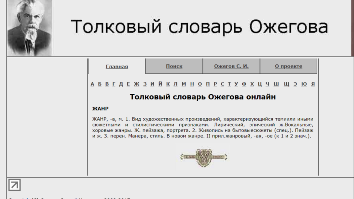Open letter О index

[200, 84]
